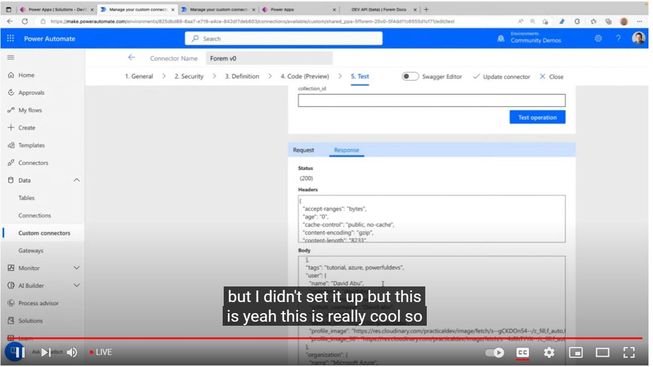
Task: Mute the video volume speaker icon
Action: (72, 352)
